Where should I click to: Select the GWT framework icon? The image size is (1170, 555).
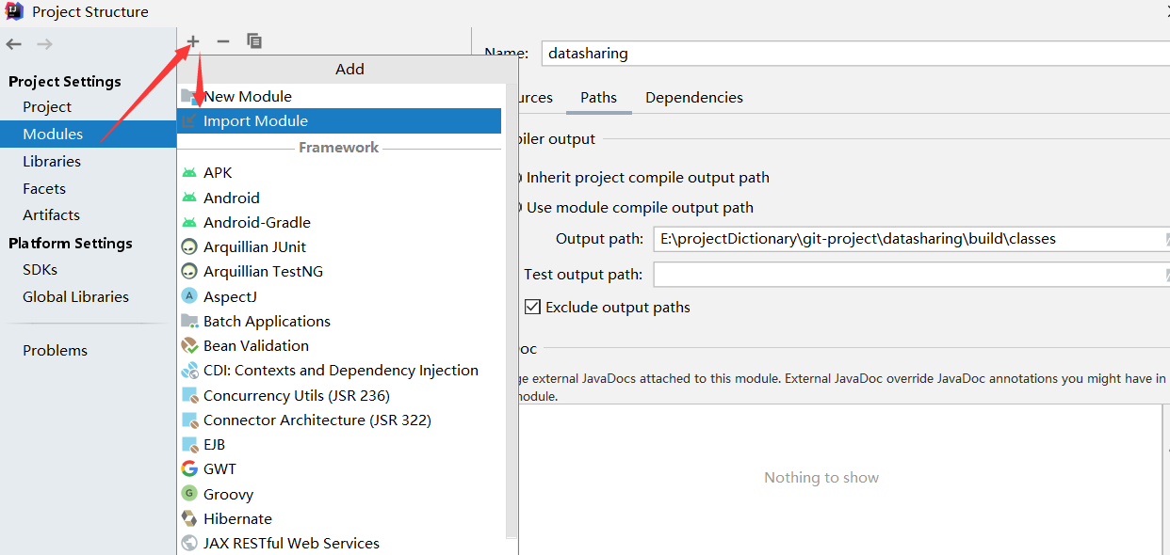pos(189,468)
